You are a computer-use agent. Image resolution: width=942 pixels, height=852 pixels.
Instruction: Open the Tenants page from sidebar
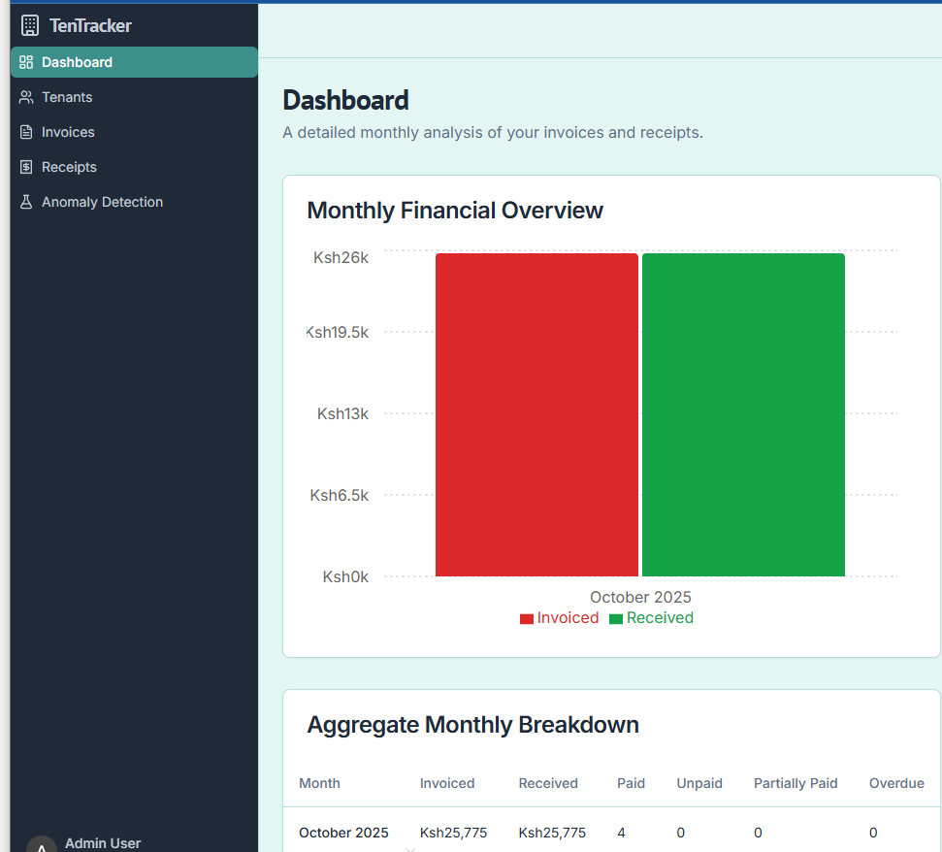point(67,97)
